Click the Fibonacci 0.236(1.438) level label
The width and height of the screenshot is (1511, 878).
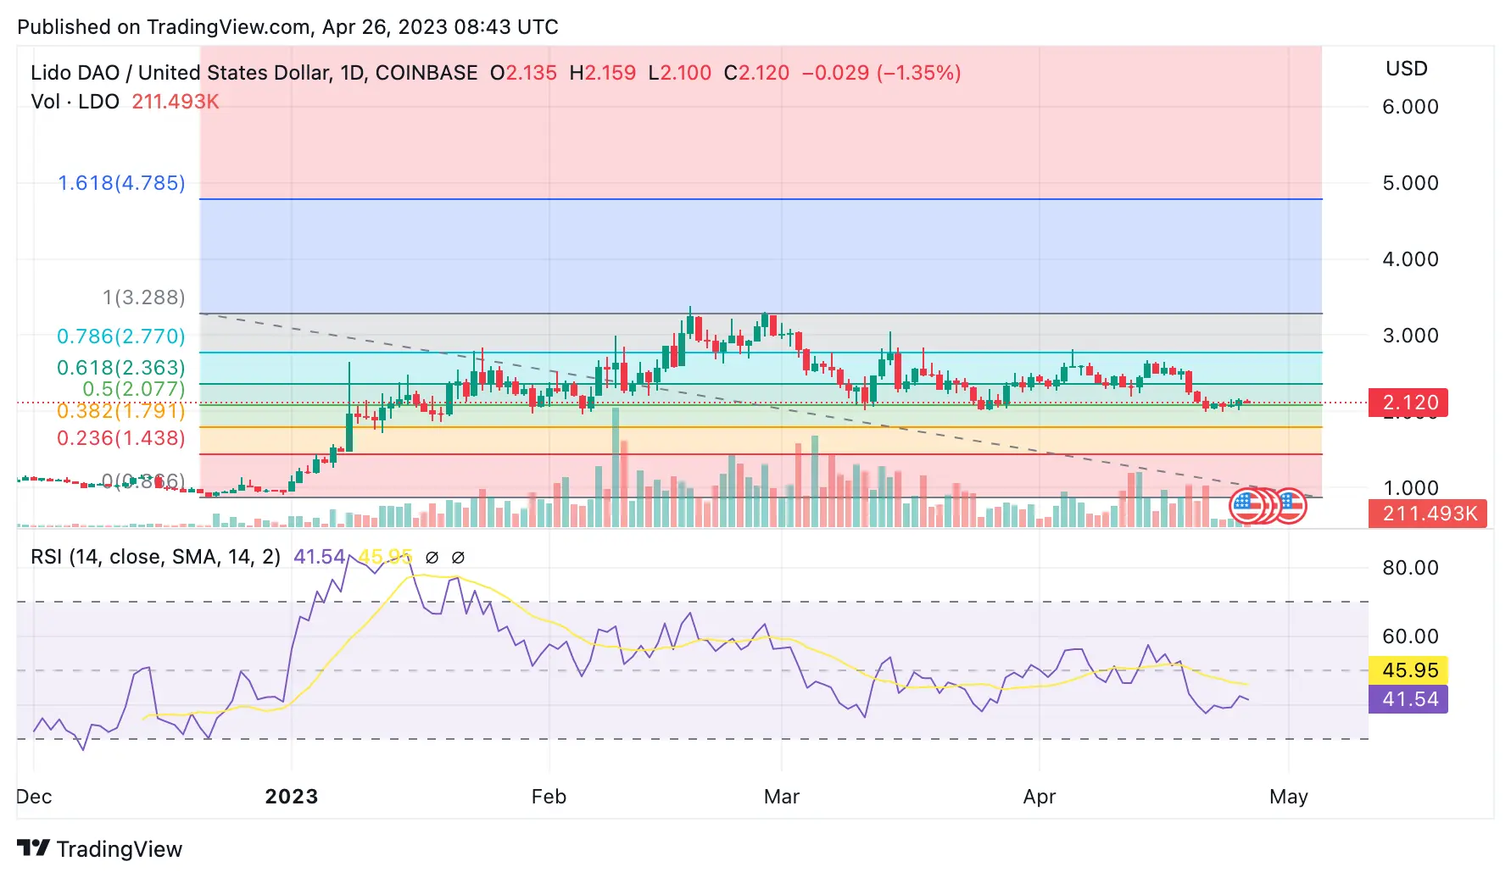pyautogui.click(x=121, y=438)
